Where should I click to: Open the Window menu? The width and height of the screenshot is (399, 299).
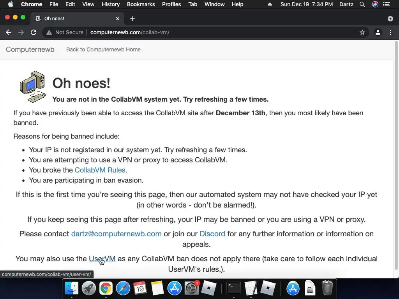tap(215, 4)
